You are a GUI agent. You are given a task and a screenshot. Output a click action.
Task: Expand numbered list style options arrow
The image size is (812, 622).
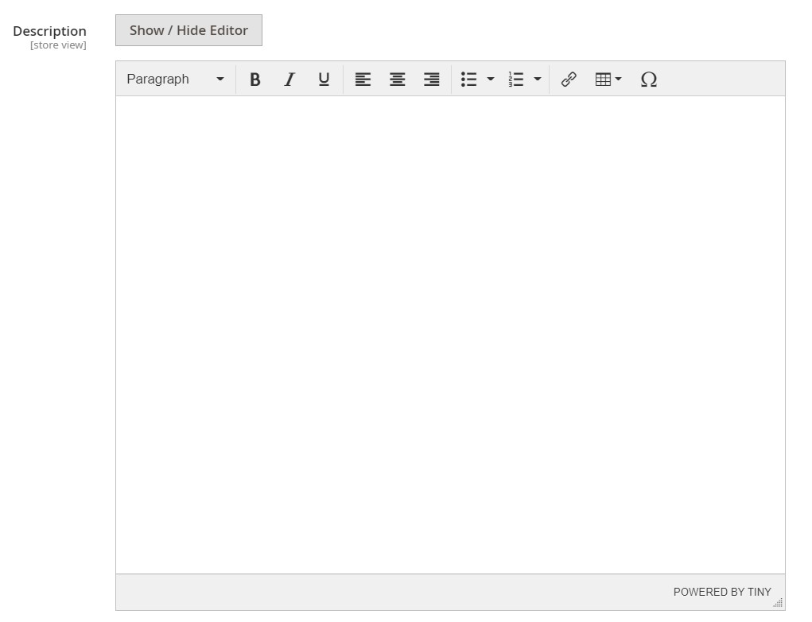tap(538, 80)
